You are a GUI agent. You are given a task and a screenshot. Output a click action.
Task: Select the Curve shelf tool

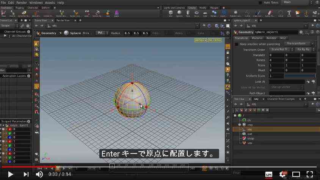[x=247, y=14]
